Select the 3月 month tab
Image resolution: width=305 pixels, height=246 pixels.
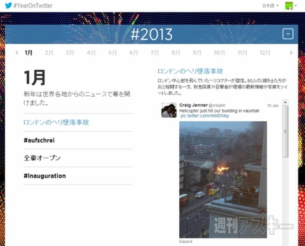pyautogui.click(x=70, y=53)
